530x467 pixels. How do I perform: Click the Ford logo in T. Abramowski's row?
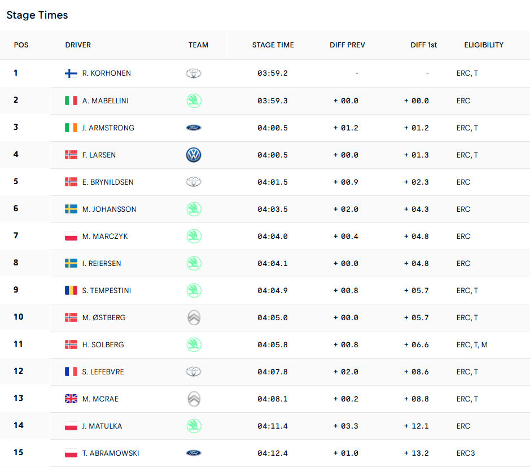click(x=194, y=453)
